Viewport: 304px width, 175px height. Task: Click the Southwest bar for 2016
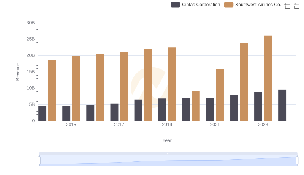(x=100, y=87)
